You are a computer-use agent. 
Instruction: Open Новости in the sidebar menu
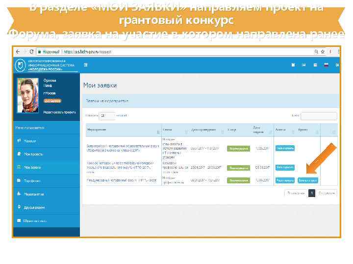point(47,141)
